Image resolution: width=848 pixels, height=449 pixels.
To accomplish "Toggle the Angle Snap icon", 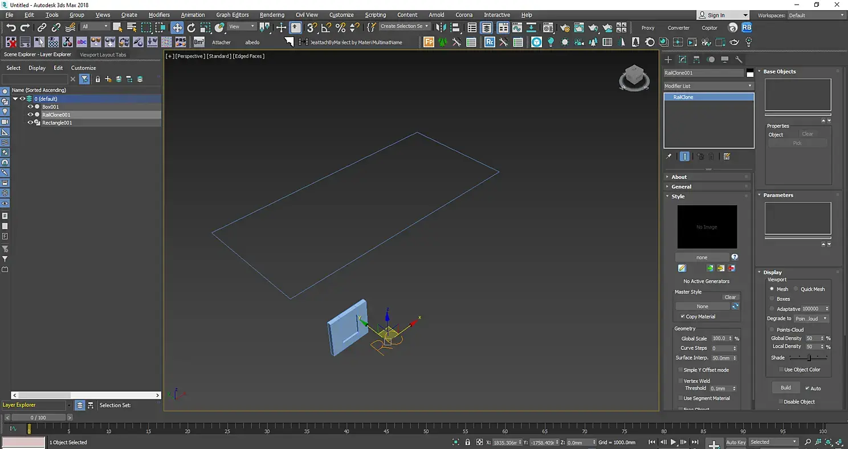I will [326, 27].
